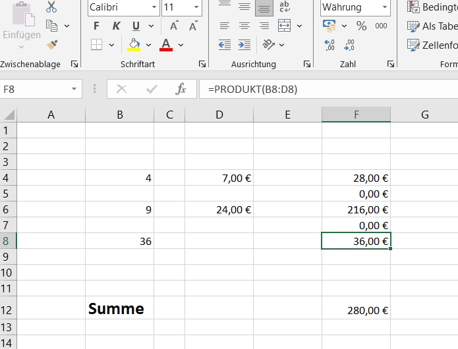This screenshot has width=458, height=349.
Task: Select row 12 header
Action: (8, 308)
